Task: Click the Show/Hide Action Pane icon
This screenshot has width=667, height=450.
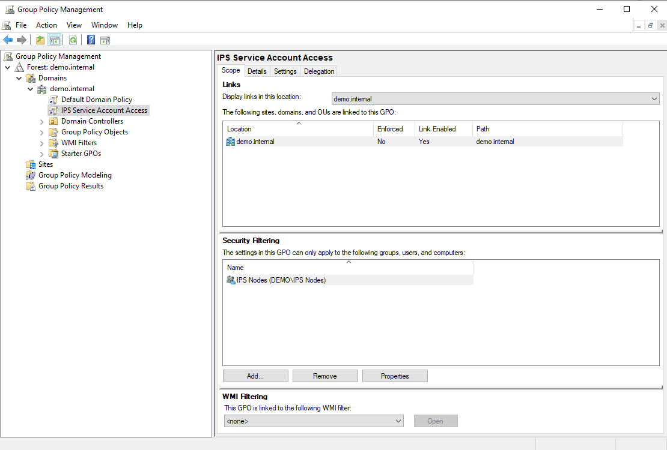Action: [x=105, y=40]
